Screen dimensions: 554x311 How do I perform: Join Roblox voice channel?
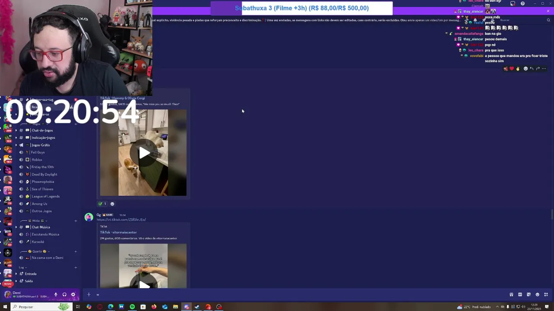pos(37,160)
